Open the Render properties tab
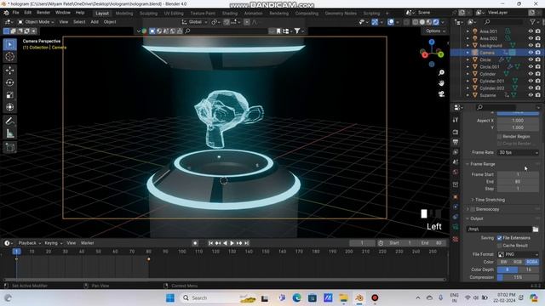The image size is (545, 306). tap(456, 133)
